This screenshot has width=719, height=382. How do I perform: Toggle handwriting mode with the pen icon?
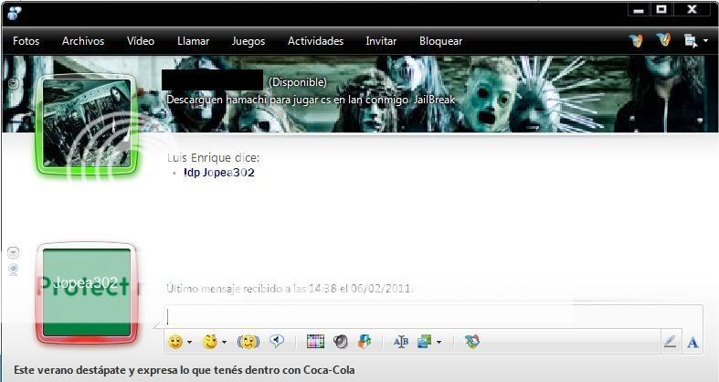[x=670, y=342]
